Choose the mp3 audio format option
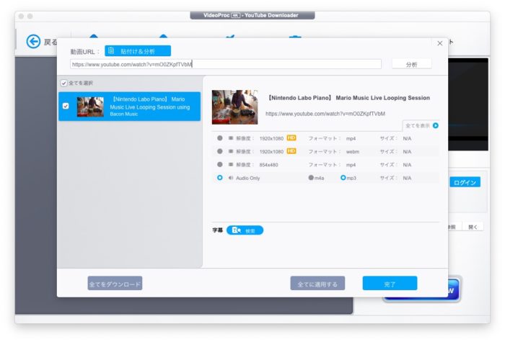Screen dimensions: 505x342 click(343, 177)
